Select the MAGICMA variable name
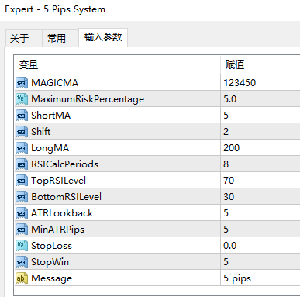This screenshot has height=297, width=300. tap(54, 83)
